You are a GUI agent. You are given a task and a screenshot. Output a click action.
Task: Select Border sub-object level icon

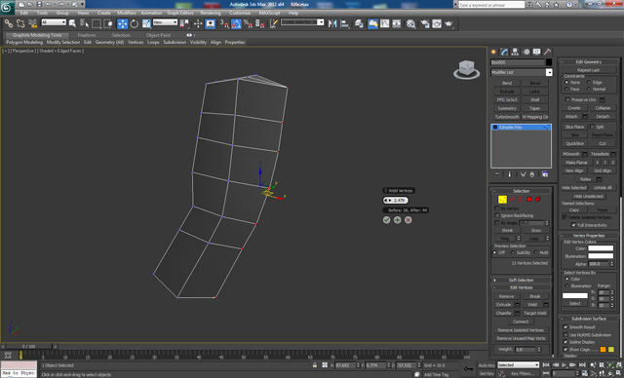tap(521, 200)
